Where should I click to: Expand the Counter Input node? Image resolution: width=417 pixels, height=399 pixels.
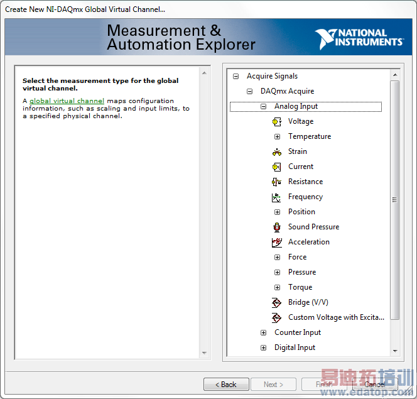(x=263, y=333)
